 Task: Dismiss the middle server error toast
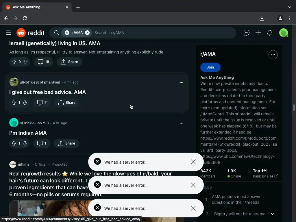click(x=193, y=185)
